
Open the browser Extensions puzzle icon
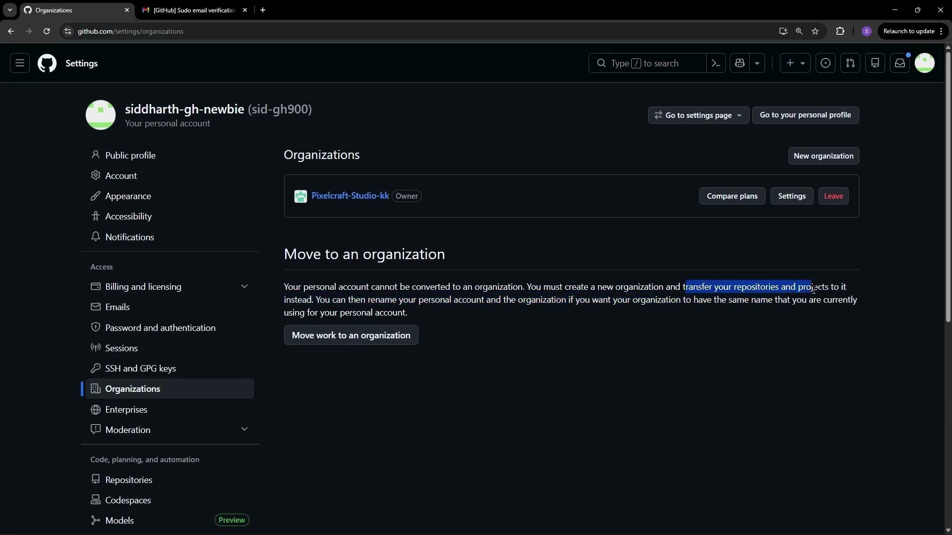(840, 31)
